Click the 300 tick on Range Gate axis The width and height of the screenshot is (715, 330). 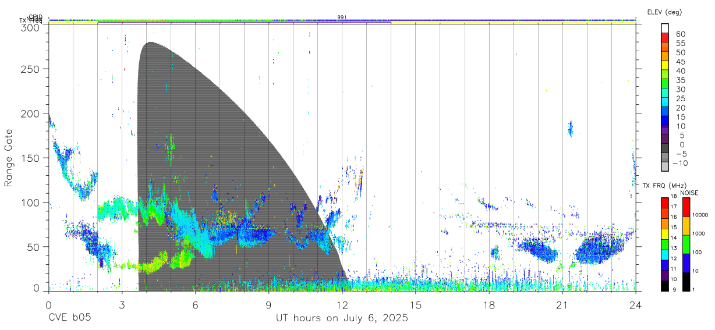(x=30, y=27)
